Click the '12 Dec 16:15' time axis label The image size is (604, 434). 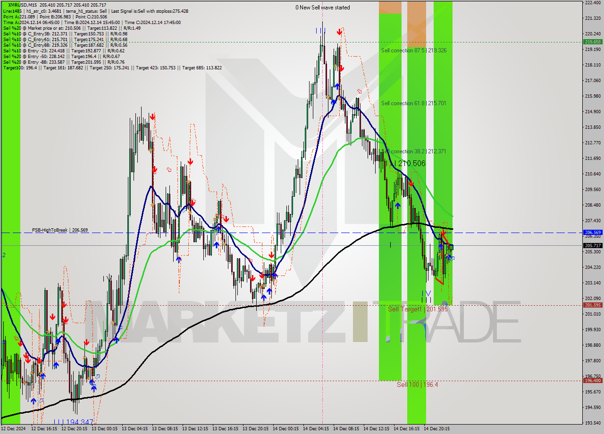44,429
